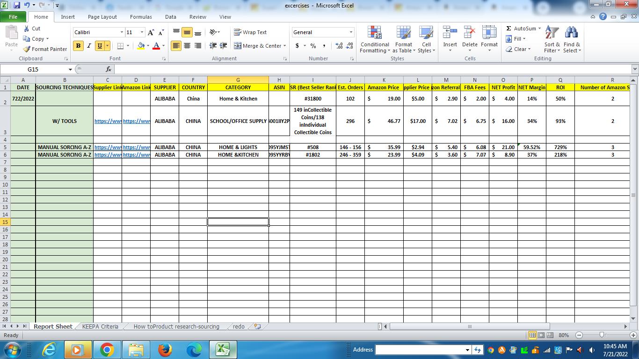The width and height of the screenshot is (639, 359).
Task: Click in the formula bar input
Action: (372, 69)
